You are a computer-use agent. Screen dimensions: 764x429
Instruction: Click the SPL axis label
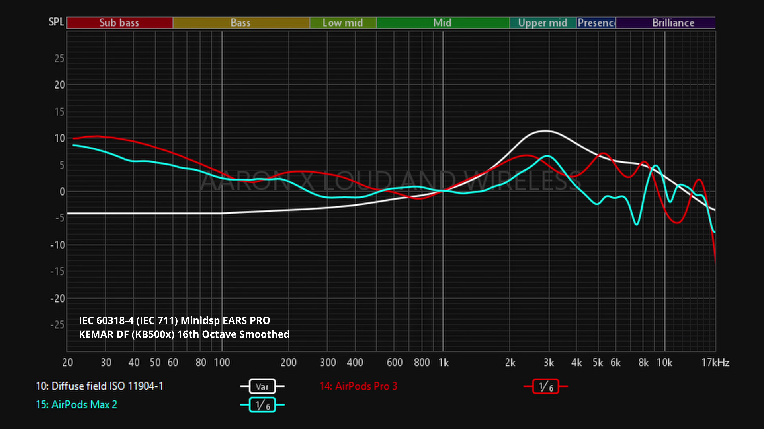56,22
